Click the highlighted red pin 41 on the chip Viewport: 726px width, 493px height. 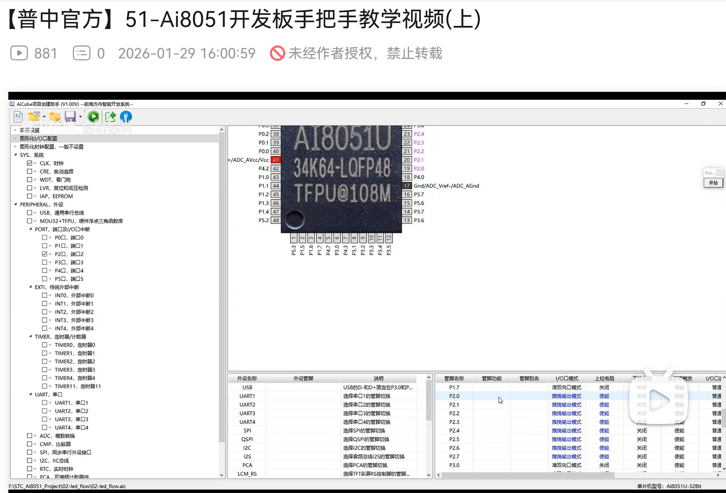276,159
